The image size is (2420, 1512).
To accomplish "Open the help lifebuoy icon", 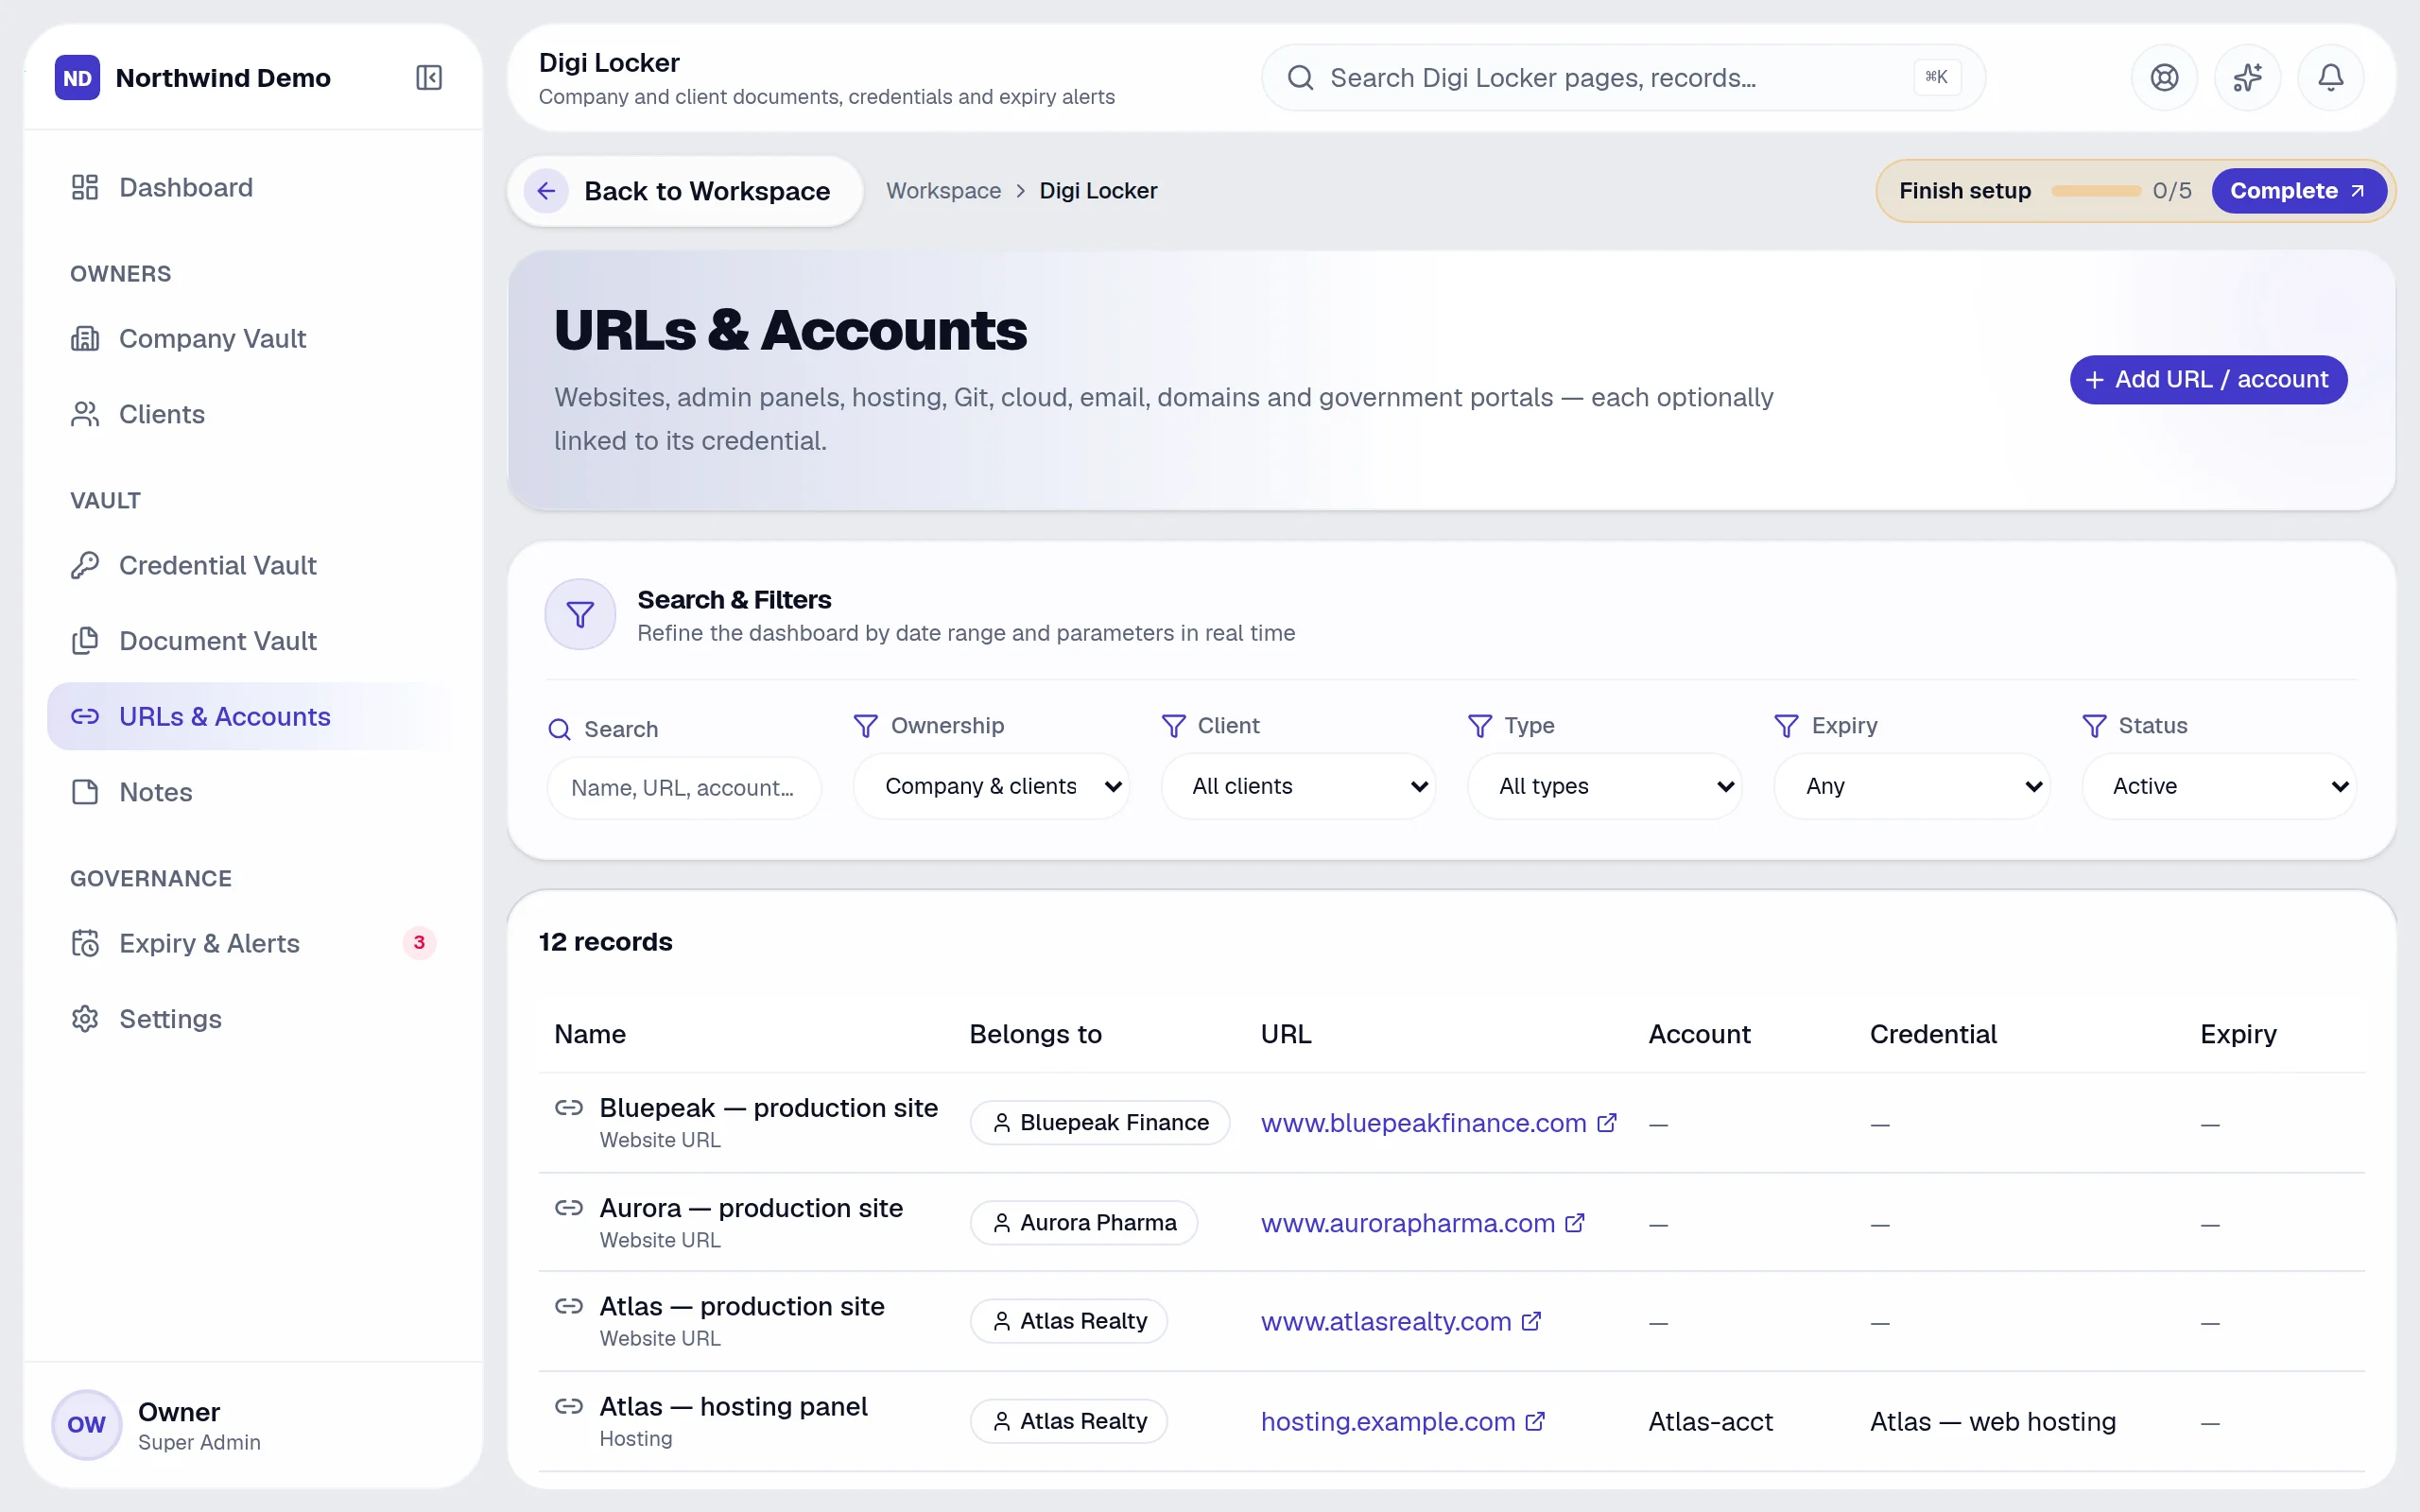I will coord(2164,78).
